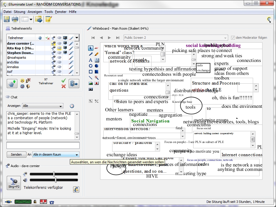Toggle 'dem Moderator folgen' checkbox

pyautogui.click(x=233, y=38)
